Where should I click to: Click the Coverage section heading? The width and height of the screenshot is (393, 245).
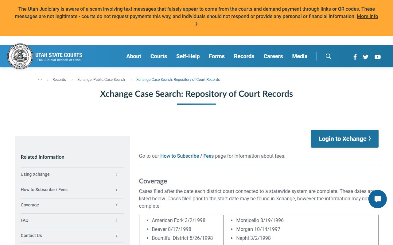point(153,181)
